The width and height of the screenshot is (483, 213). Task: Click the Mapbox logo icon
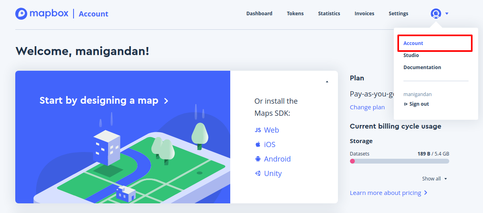coord(21,14)
